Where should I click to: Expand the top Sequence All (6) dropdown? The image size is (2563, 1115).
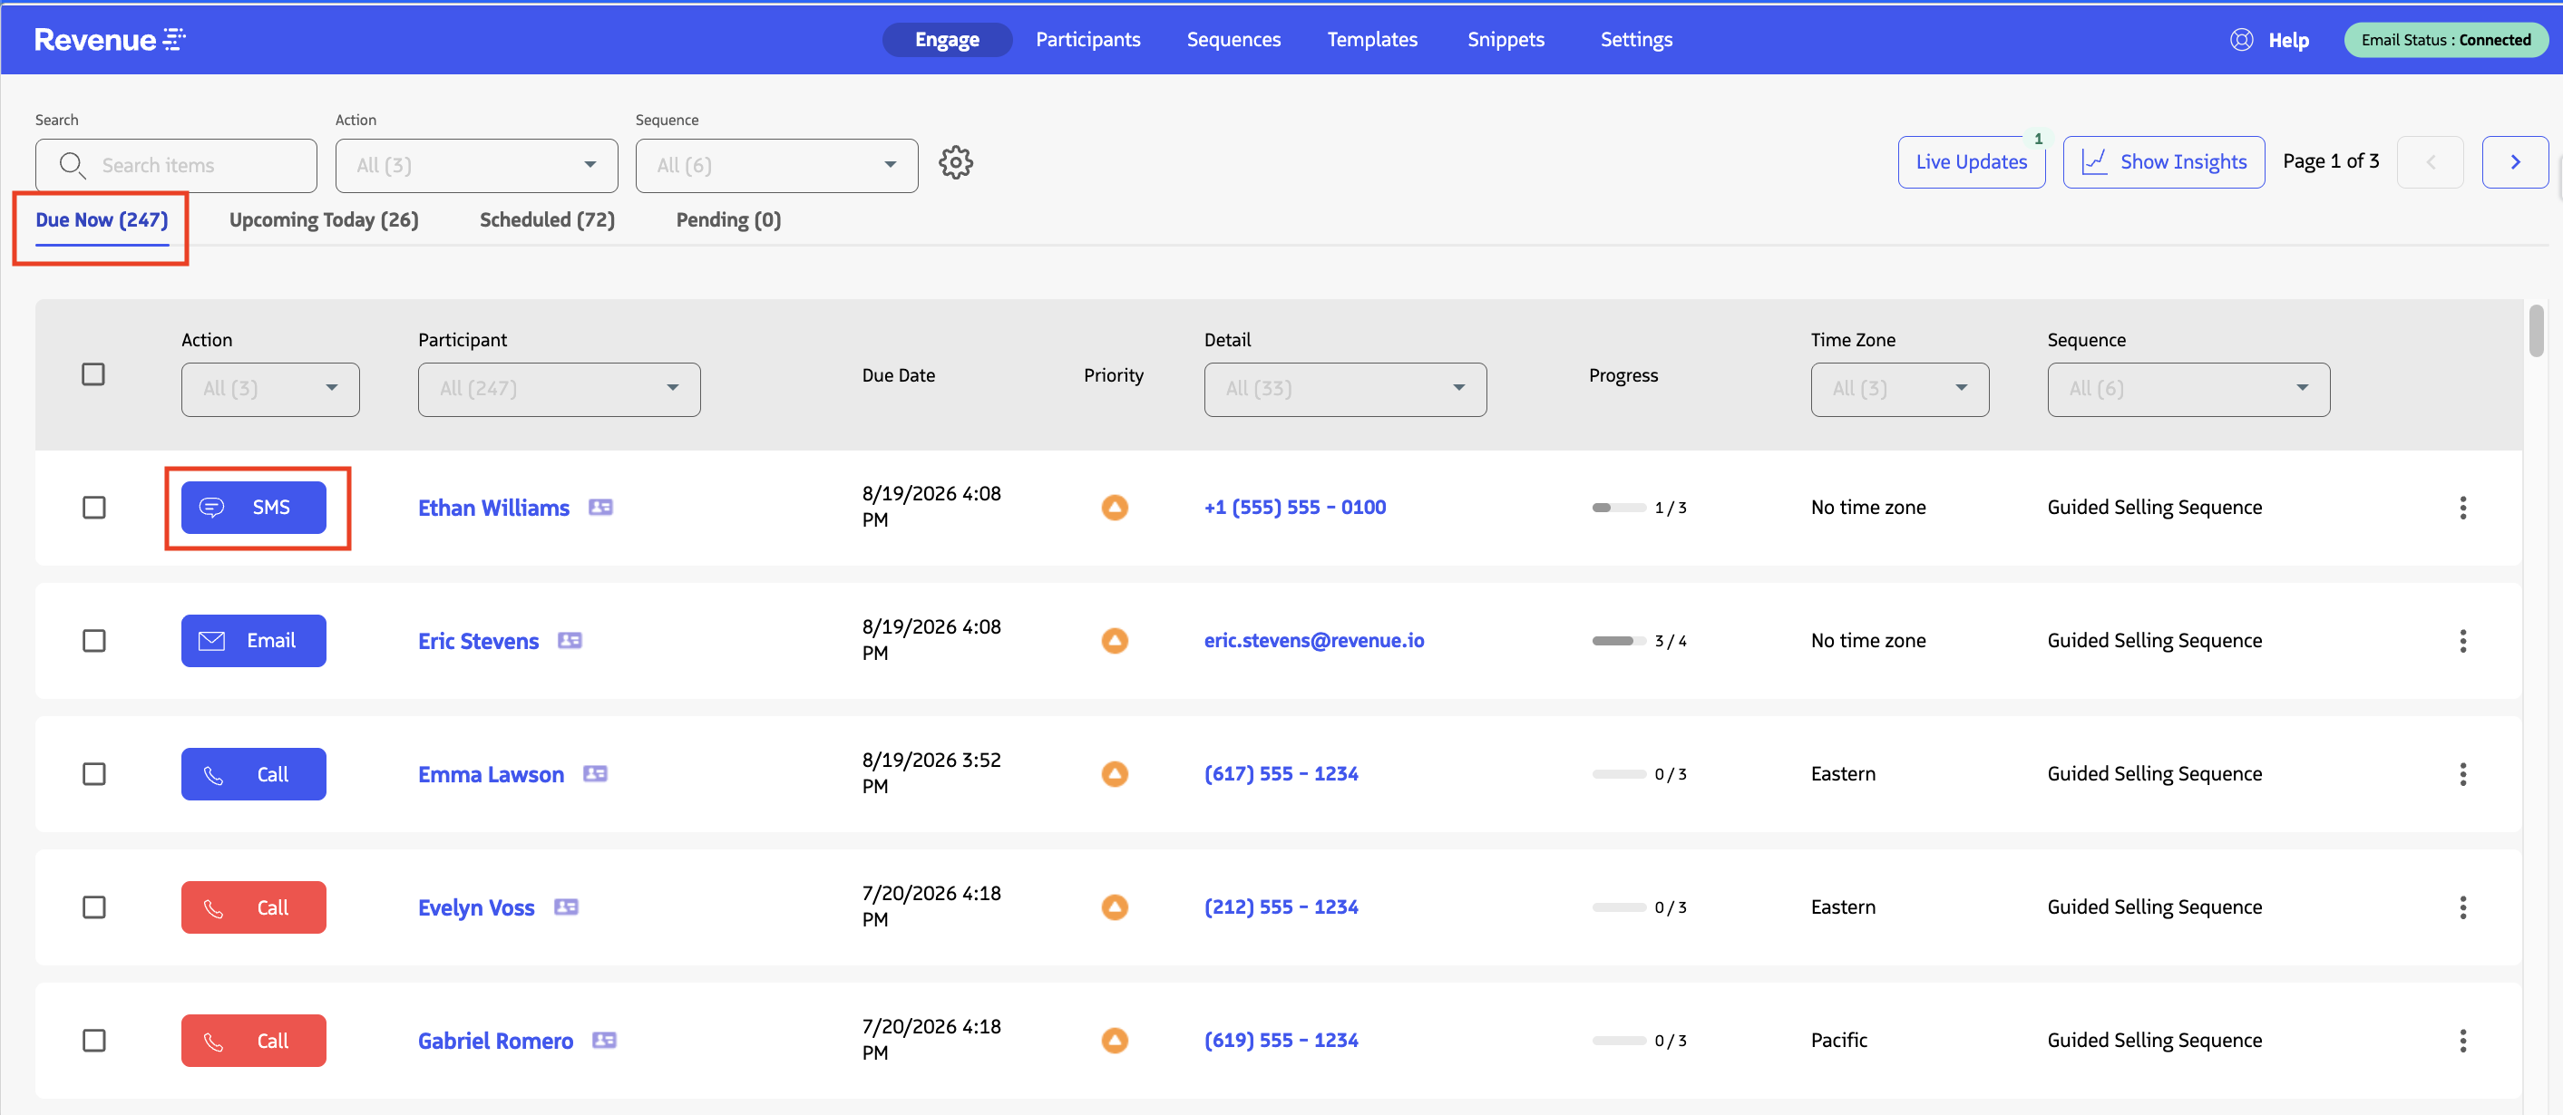pos(776,165)
